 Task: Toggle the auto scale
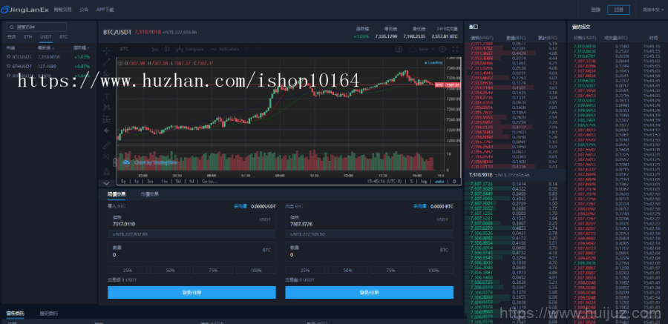(x=439, y=181)
